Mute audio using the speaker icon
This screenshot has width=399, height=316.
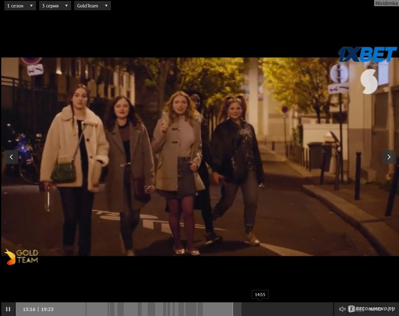342,309
